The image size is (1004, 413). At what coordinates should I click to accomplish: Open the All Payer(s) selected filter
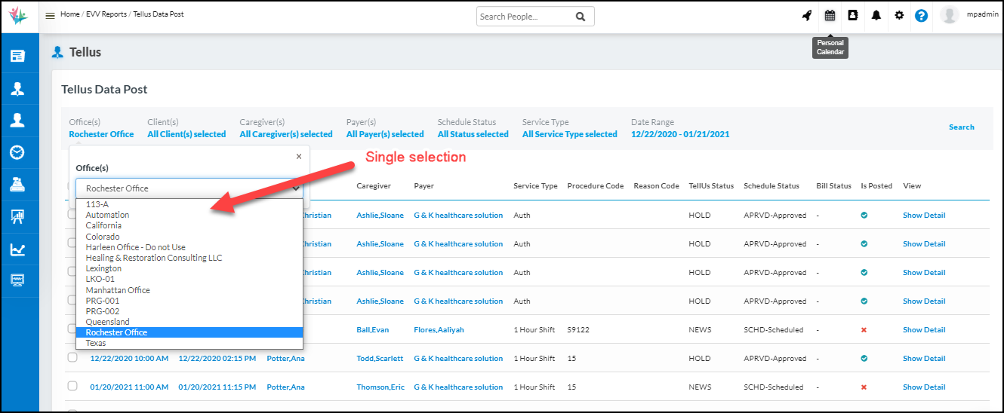click(385, 134)
